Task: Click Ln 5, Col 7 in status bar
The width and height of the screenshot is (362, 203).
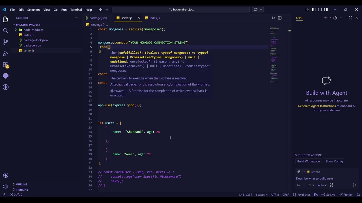Action: tap(246, 195)
